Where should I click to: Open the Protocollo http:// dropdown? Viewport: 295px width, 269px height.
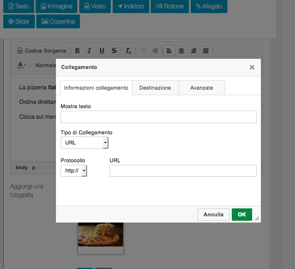74,171
